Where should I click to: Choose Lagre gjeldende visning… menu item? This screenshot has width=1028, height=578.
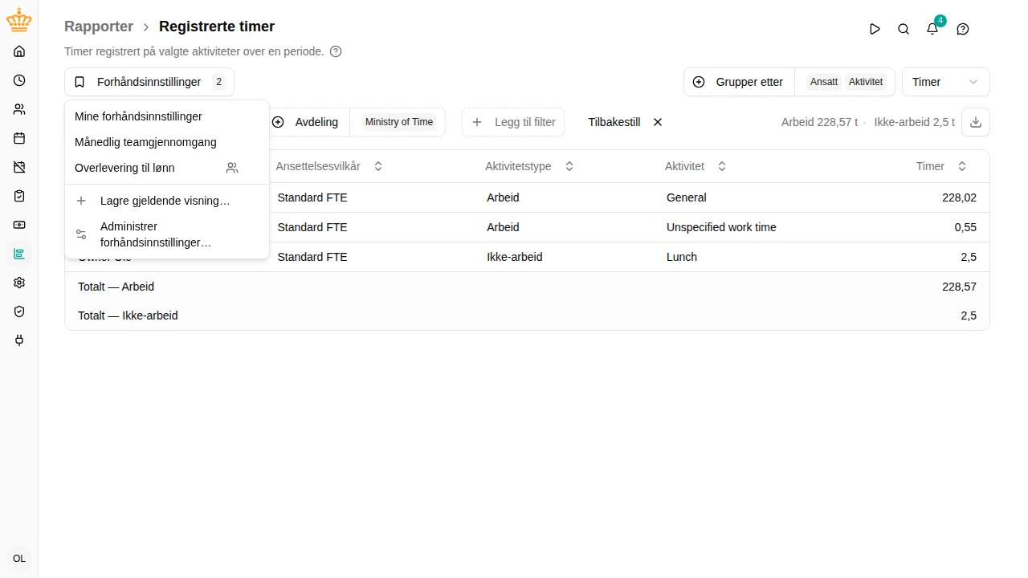(167, 201)
